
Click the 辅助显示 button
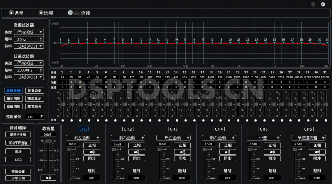pyautogui.click(x=34, y=99)
